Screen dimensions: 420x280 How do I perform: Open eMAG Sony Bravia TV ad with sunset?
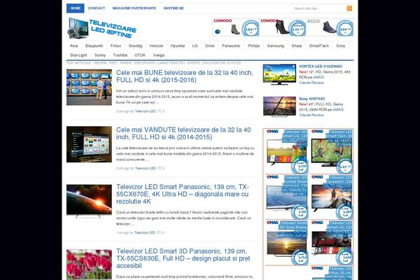[x=286, y=242]
